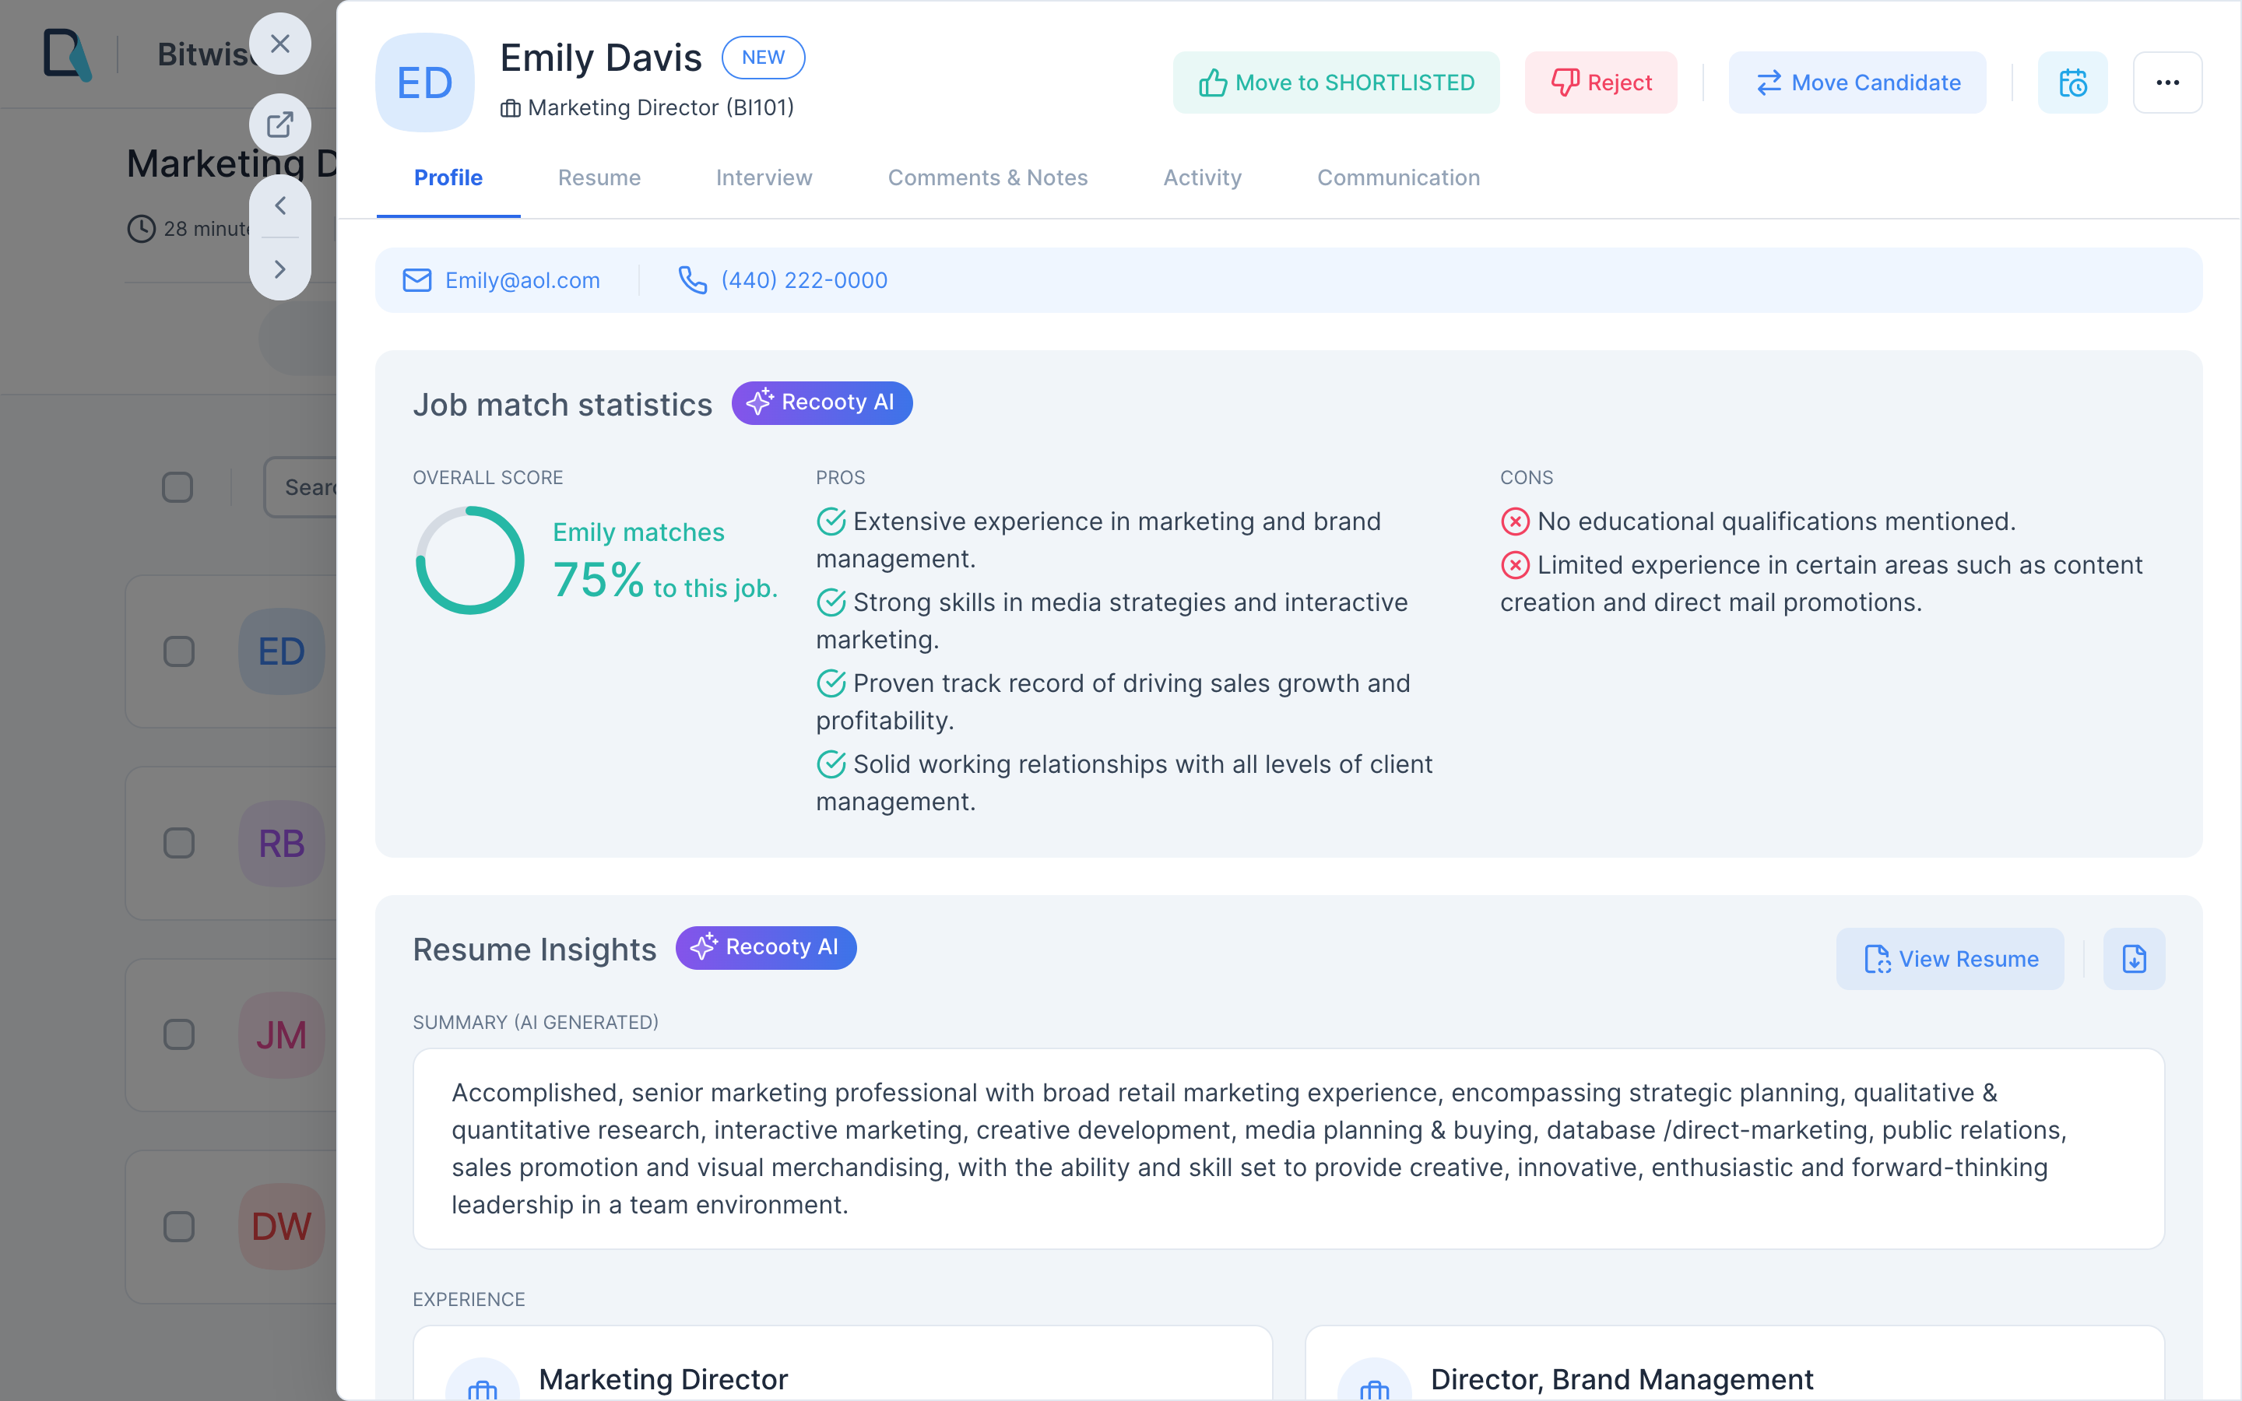2242x1401 pixels.
Task: Click the View Resume button
Action: point(1950,959)
